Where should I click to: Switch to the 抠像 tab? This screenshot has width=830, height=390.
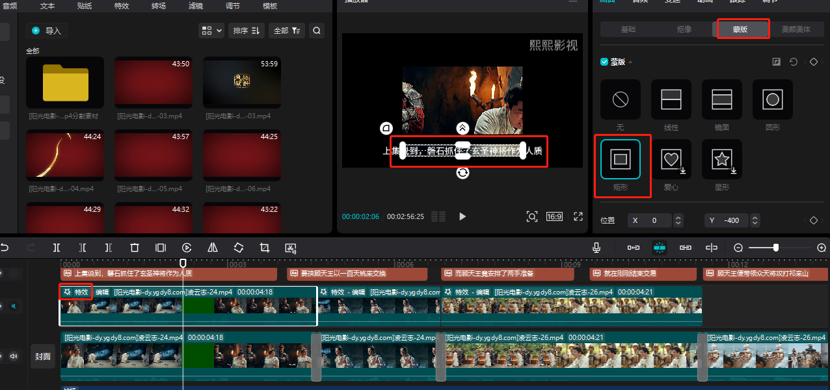pyautogui.click(x=684, y=29)
